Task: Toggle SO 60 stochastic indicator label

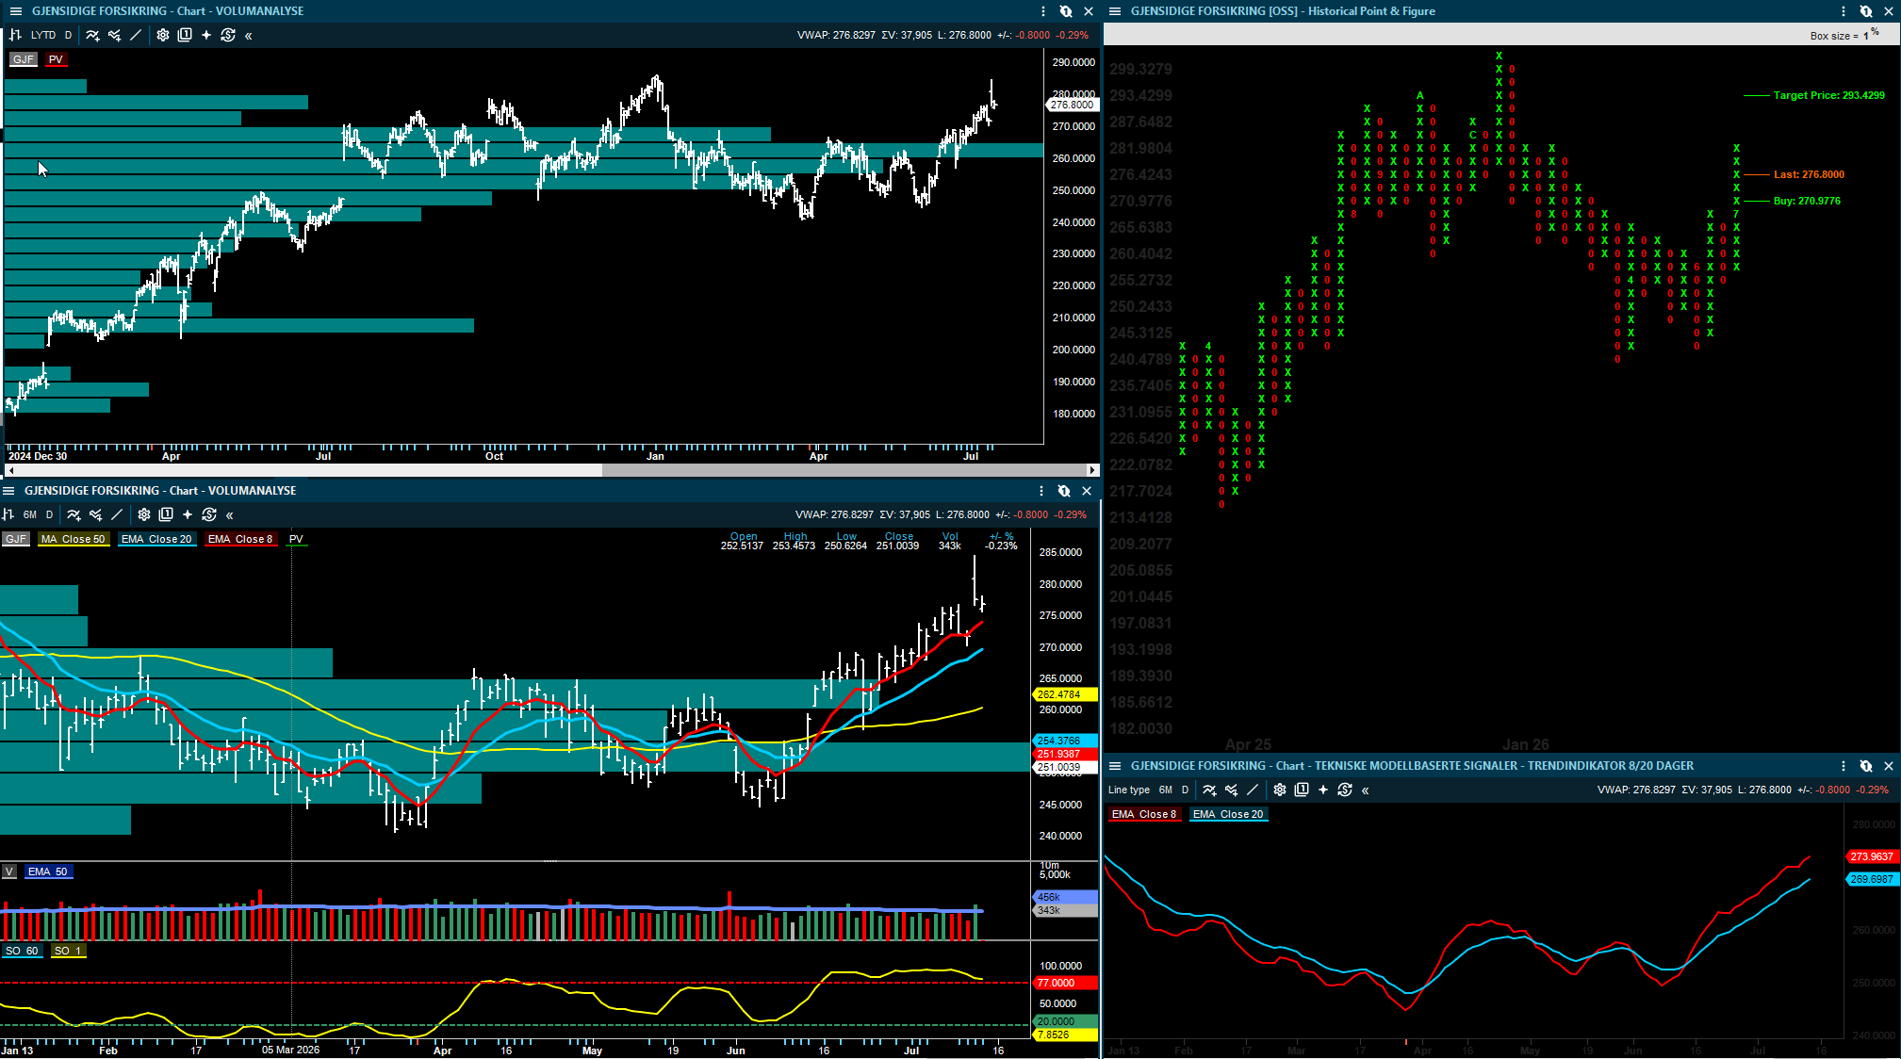Action: click(x=22, y=951)
